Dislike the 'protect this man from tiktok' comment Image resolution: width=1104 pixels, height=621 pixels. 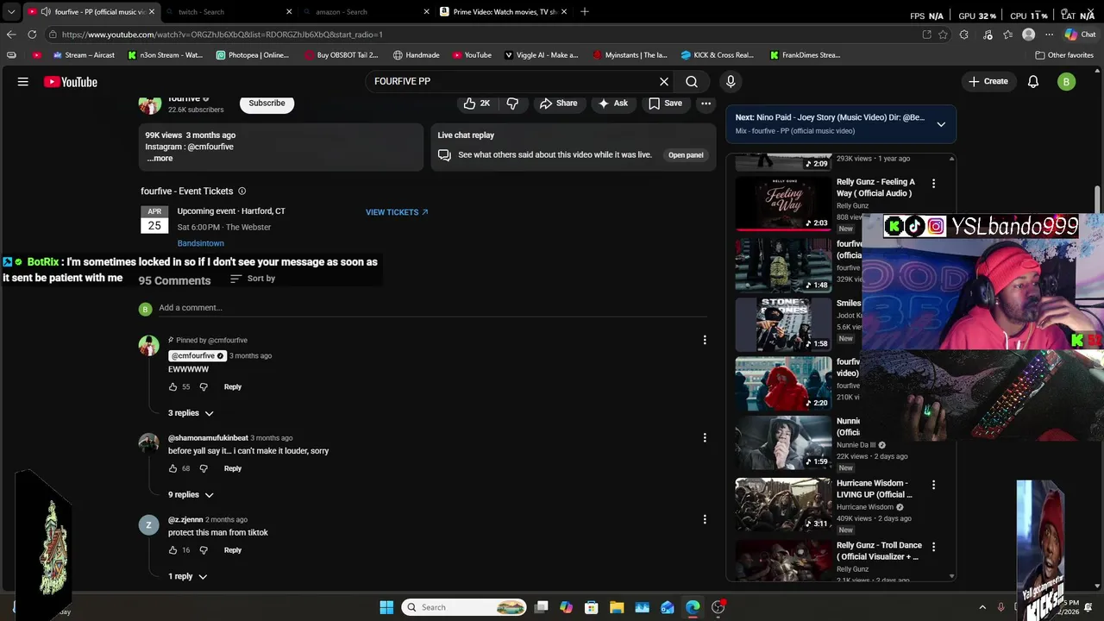[204, 550]
